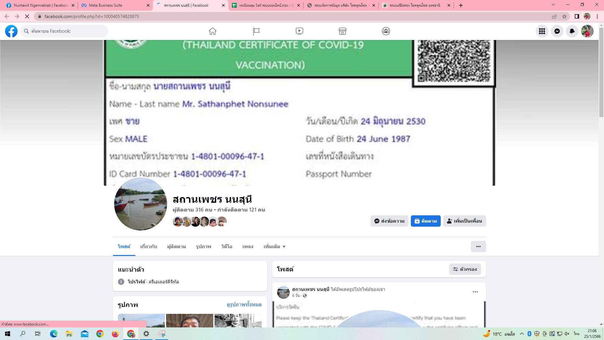
Task: Click ดูรูปภาพทั้งหมด link
Action: tap(244, 305)
